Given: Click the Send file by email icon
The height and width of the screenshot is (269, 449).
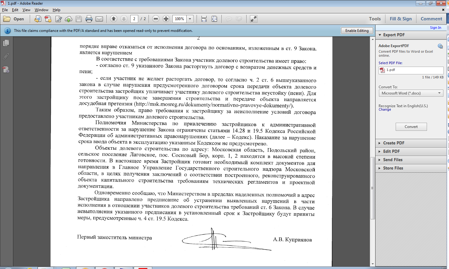Looking at the screenshot, I should pyautogui.click(x=99, y=19).
